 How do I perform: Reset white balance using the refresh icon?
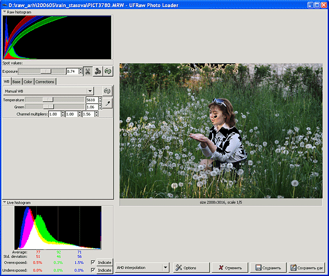pyautogui.click(x=107, y=91)
